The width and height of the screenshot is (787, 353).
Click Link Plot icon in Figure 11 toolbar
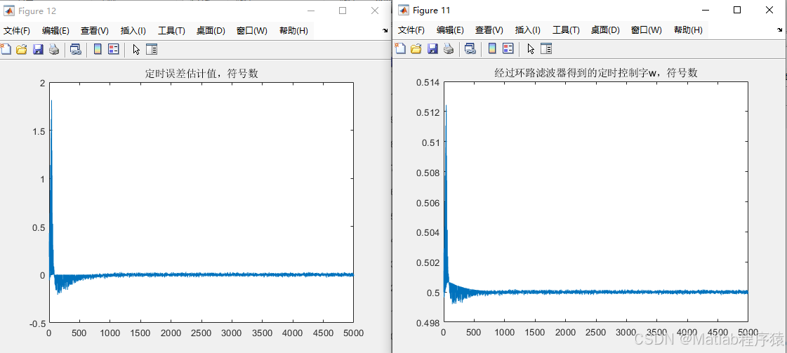pos(470,48)
